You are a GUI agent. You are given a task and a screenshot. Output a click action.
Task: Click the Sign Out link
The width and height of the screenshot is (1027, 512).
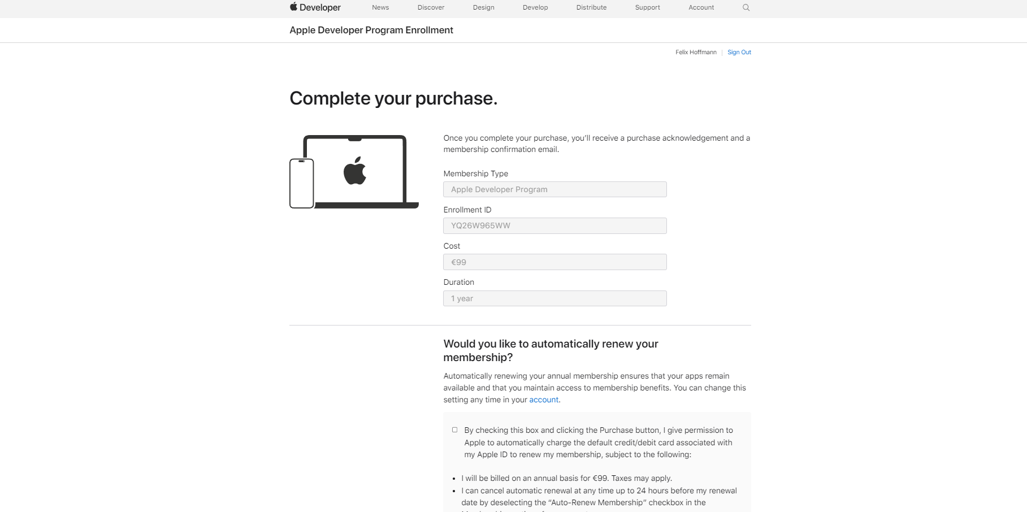(x=739, y=52)
